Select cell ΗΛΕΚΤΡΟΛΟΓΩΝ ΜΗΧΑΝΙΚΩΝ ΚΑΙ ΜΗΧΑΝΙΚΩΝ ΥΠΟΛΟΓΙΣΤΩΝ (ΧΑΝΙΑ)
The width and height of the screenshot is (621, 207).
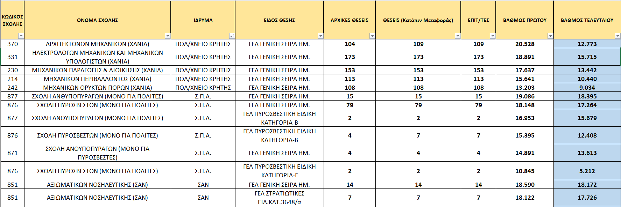(x=98, y=57)
